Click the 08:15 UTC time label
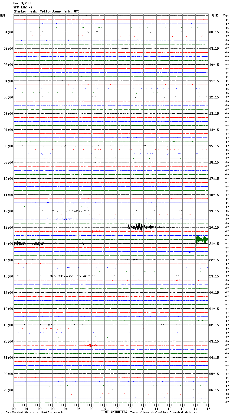This screenshot has width=230, height=416. click(214, 32)
